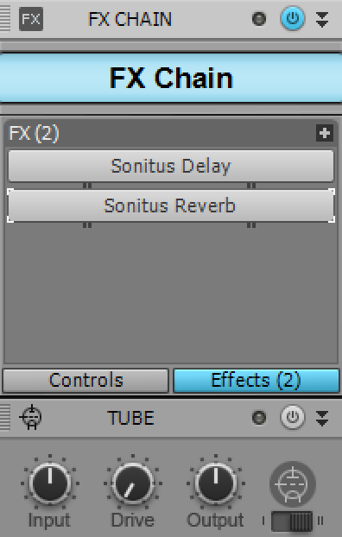Grab the FX CHAIN module drag handle
The image size is (342, 537).
[5, 18]
